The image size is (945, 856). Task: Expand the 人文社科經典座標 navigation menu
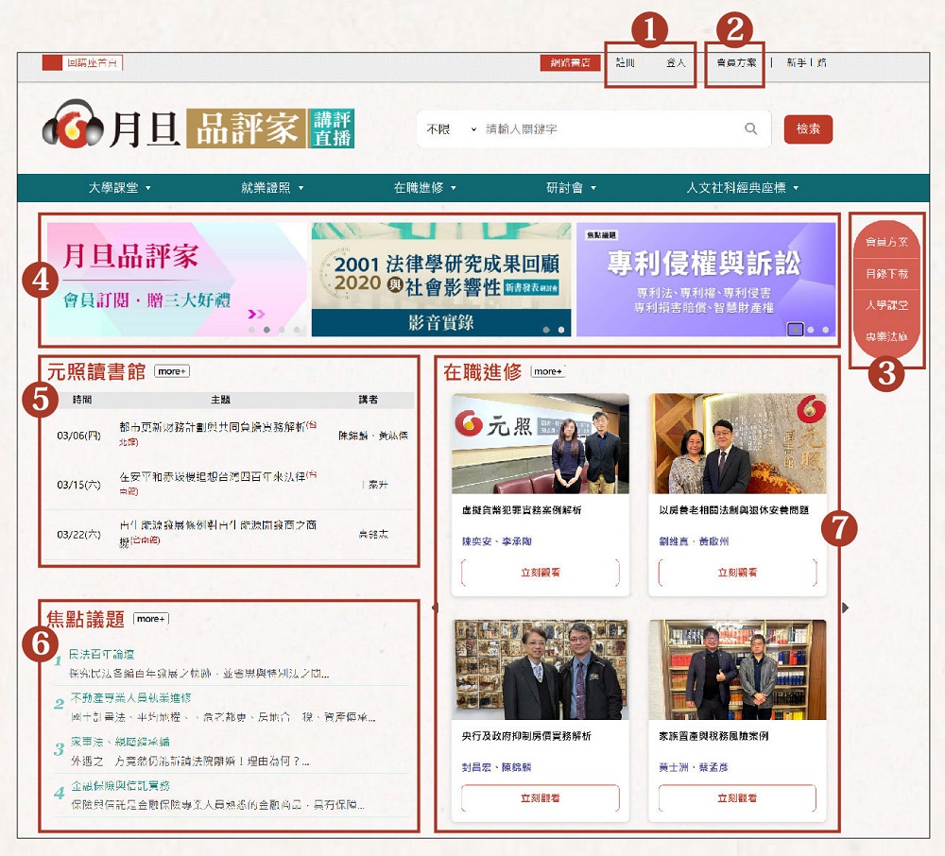743,188
